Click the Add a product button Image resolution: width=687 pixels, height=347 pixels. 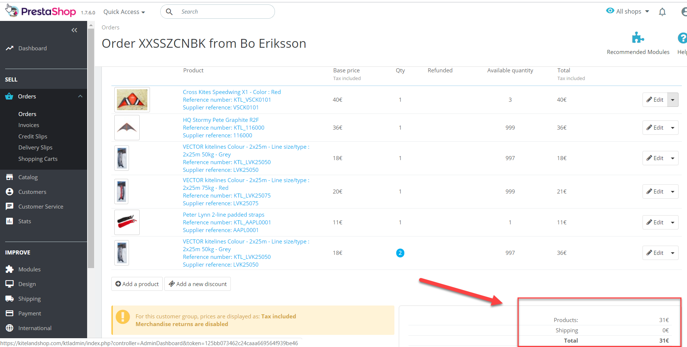click(137, 284)
